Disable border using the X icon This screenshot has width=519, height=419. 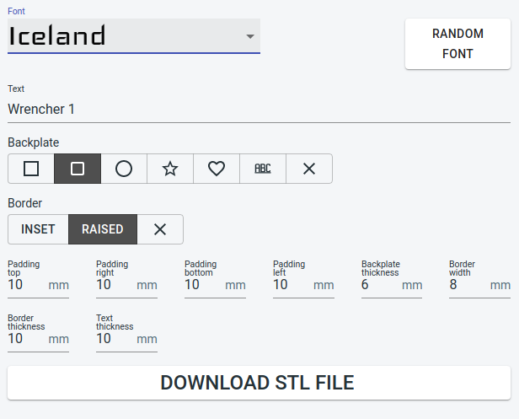pos(160,229)
